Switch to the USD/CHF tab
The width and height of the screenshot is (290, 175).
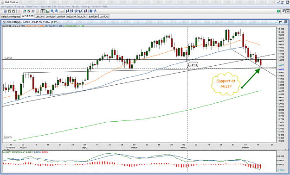(x=72, y=16)
